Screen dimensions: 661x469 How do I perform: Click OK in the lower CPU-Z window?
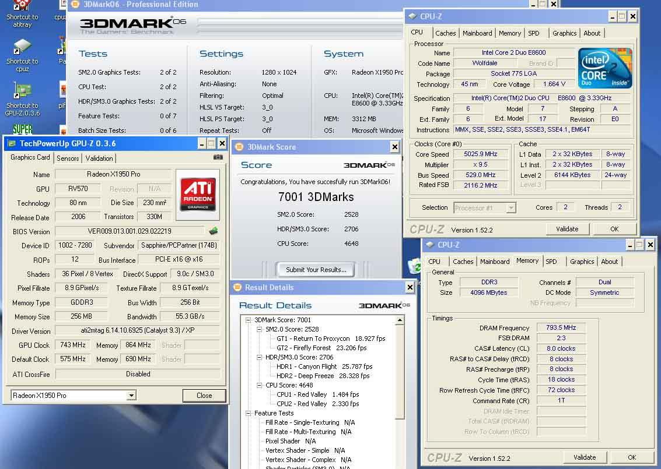[x=631, y=457]
